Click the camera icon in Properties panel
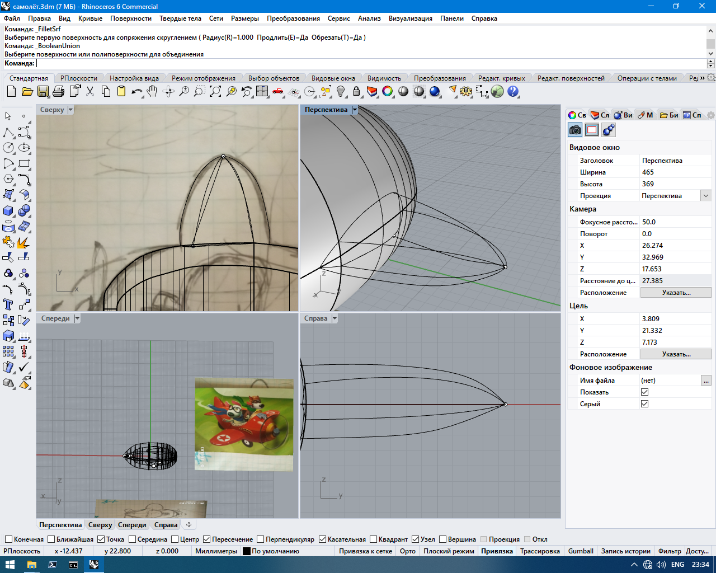716x573 pixels. [575, 130]
